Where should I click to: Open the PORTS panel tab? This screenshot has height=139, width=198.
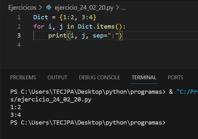pos(176,77)
